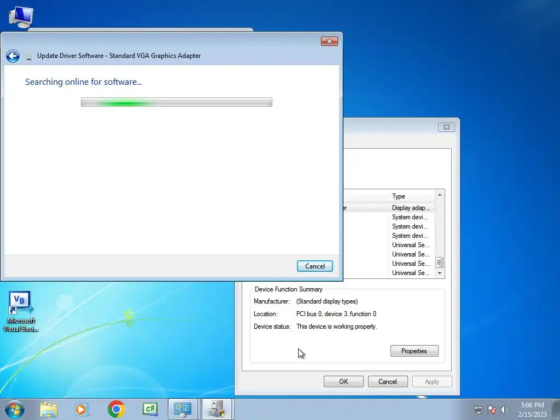Select the Display adap... row
Image resolution: width=560 pixels, height=420 pixels.
point(411,207)
